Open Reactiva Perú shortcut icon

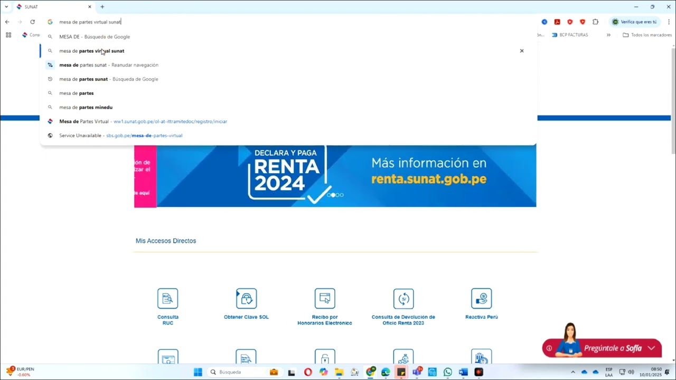pyautogui.click(x=482, y=298)
